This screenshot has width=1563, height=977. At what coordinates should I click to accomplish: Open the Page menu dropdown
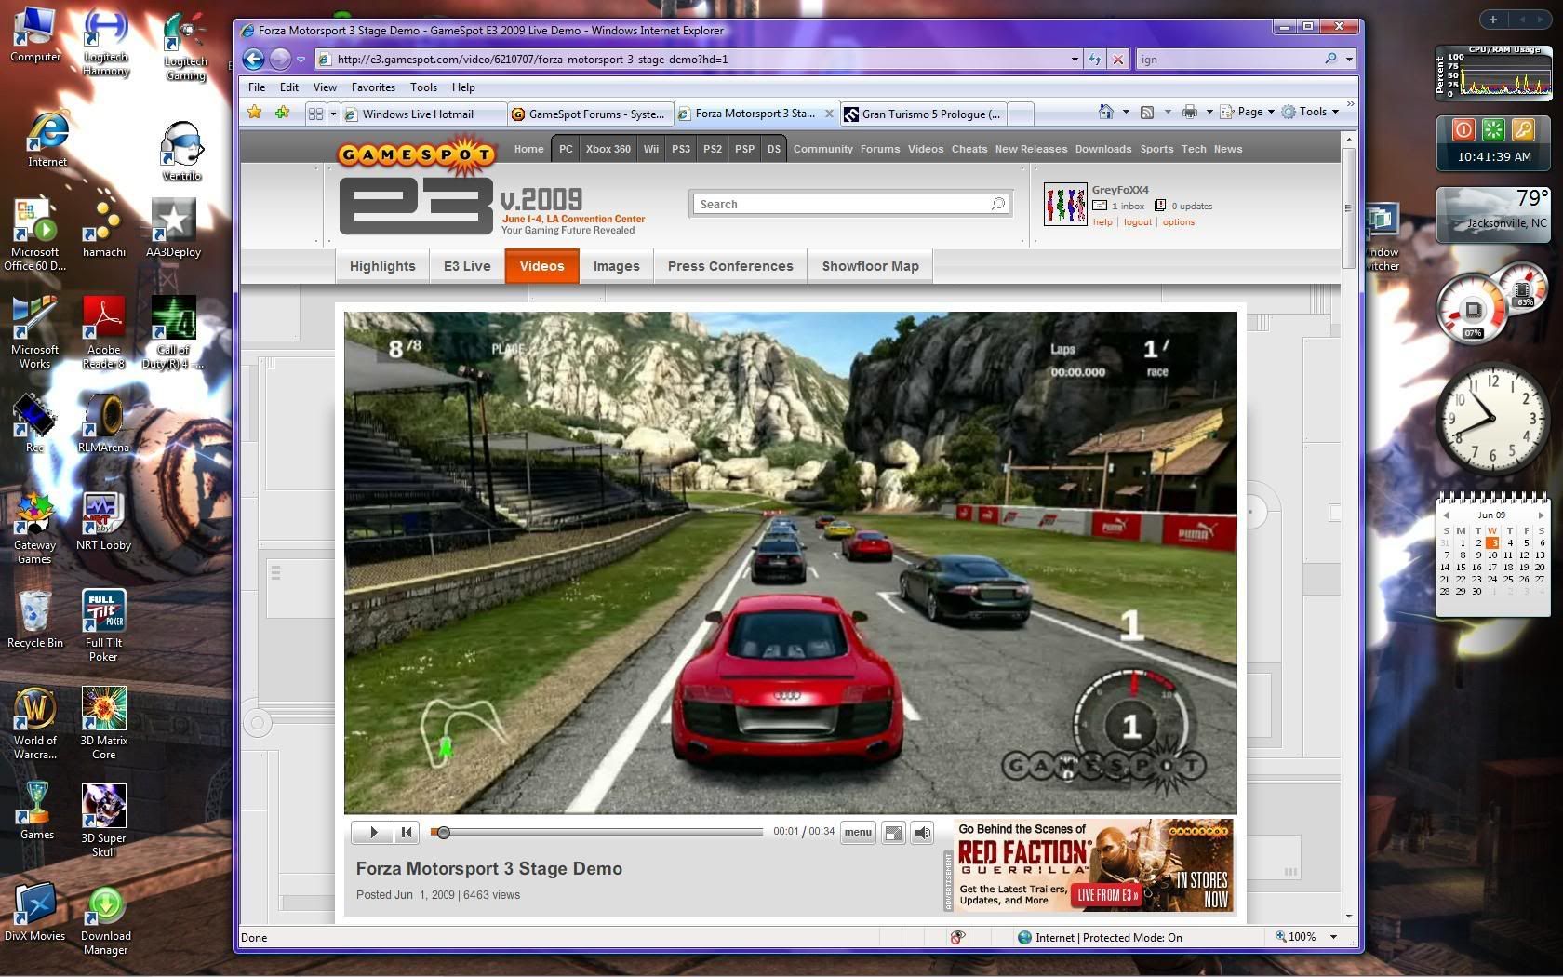pyautogui.click(x=1249, y=112)
